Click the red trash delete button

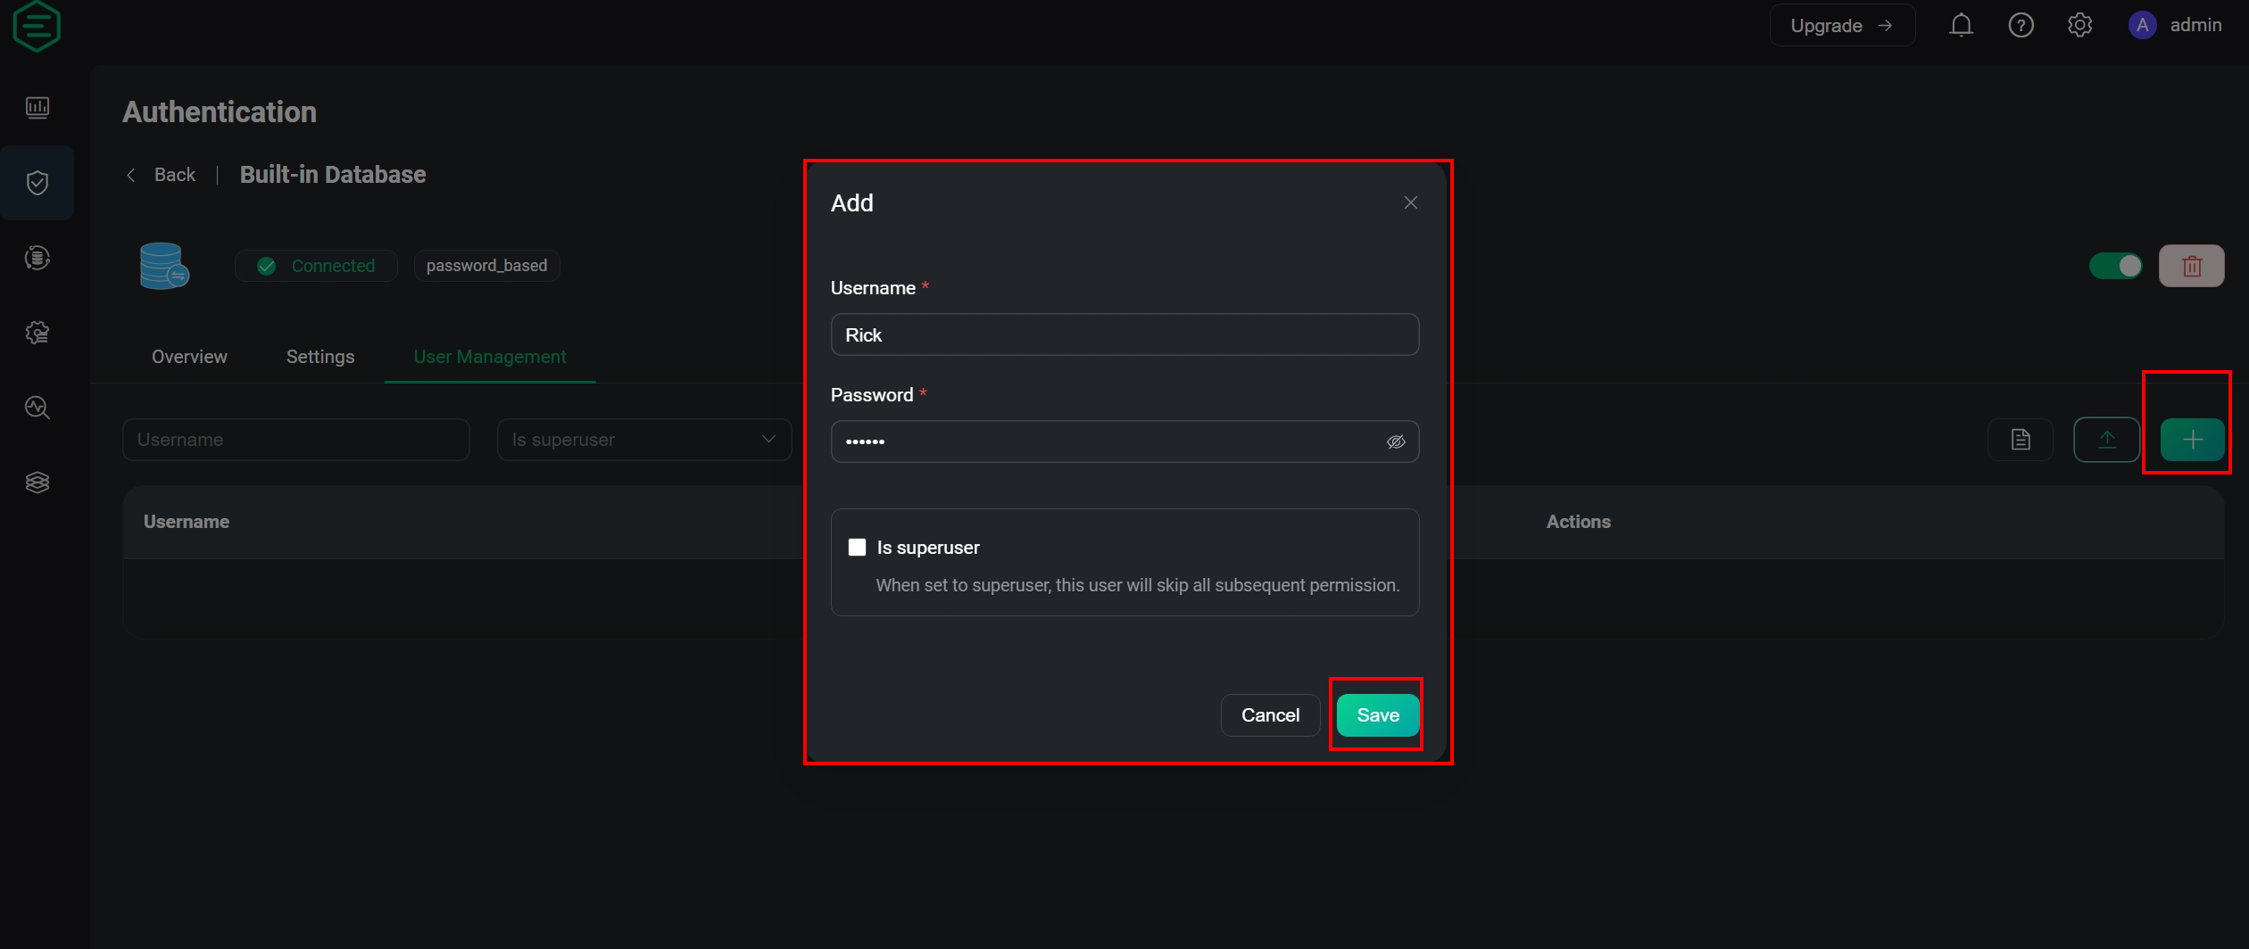(2191, 266)
